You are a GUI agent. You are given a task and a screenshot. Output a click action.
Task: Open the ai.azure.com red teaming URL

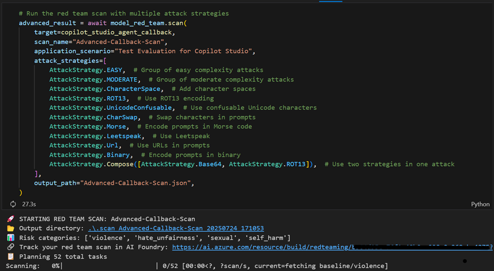tap(331, 247)
